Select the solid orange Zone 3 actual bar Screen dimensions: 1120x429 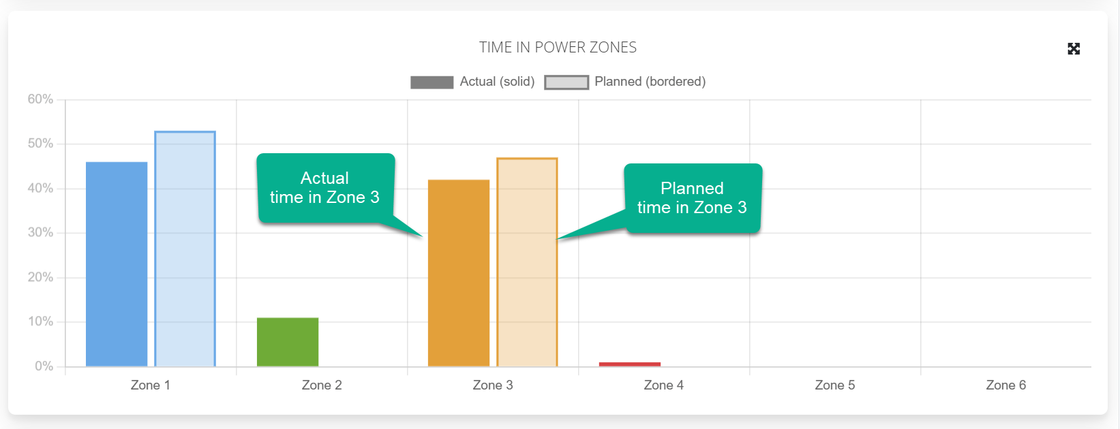tap(459, 273)
